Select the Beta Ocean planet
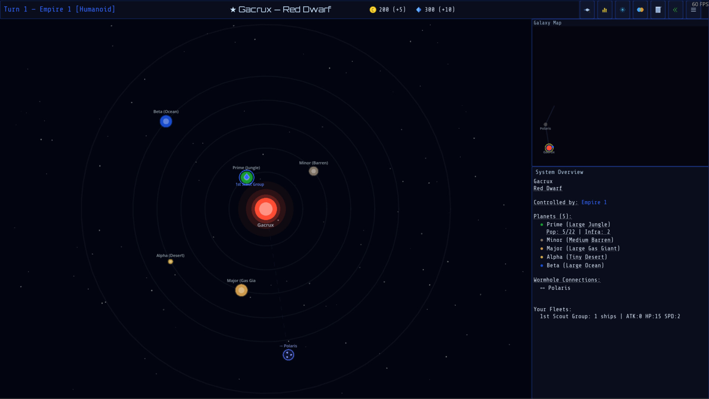709x399 pixels. pyautogui.click(x=166, y=121)
